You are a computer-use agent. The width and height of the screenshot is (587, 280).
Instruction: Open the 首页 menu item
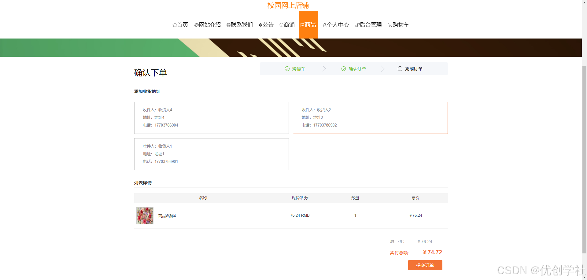[181, 25]
